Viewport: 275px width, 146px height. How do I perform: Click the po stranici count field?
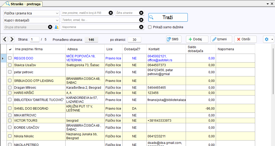[134, 40]
